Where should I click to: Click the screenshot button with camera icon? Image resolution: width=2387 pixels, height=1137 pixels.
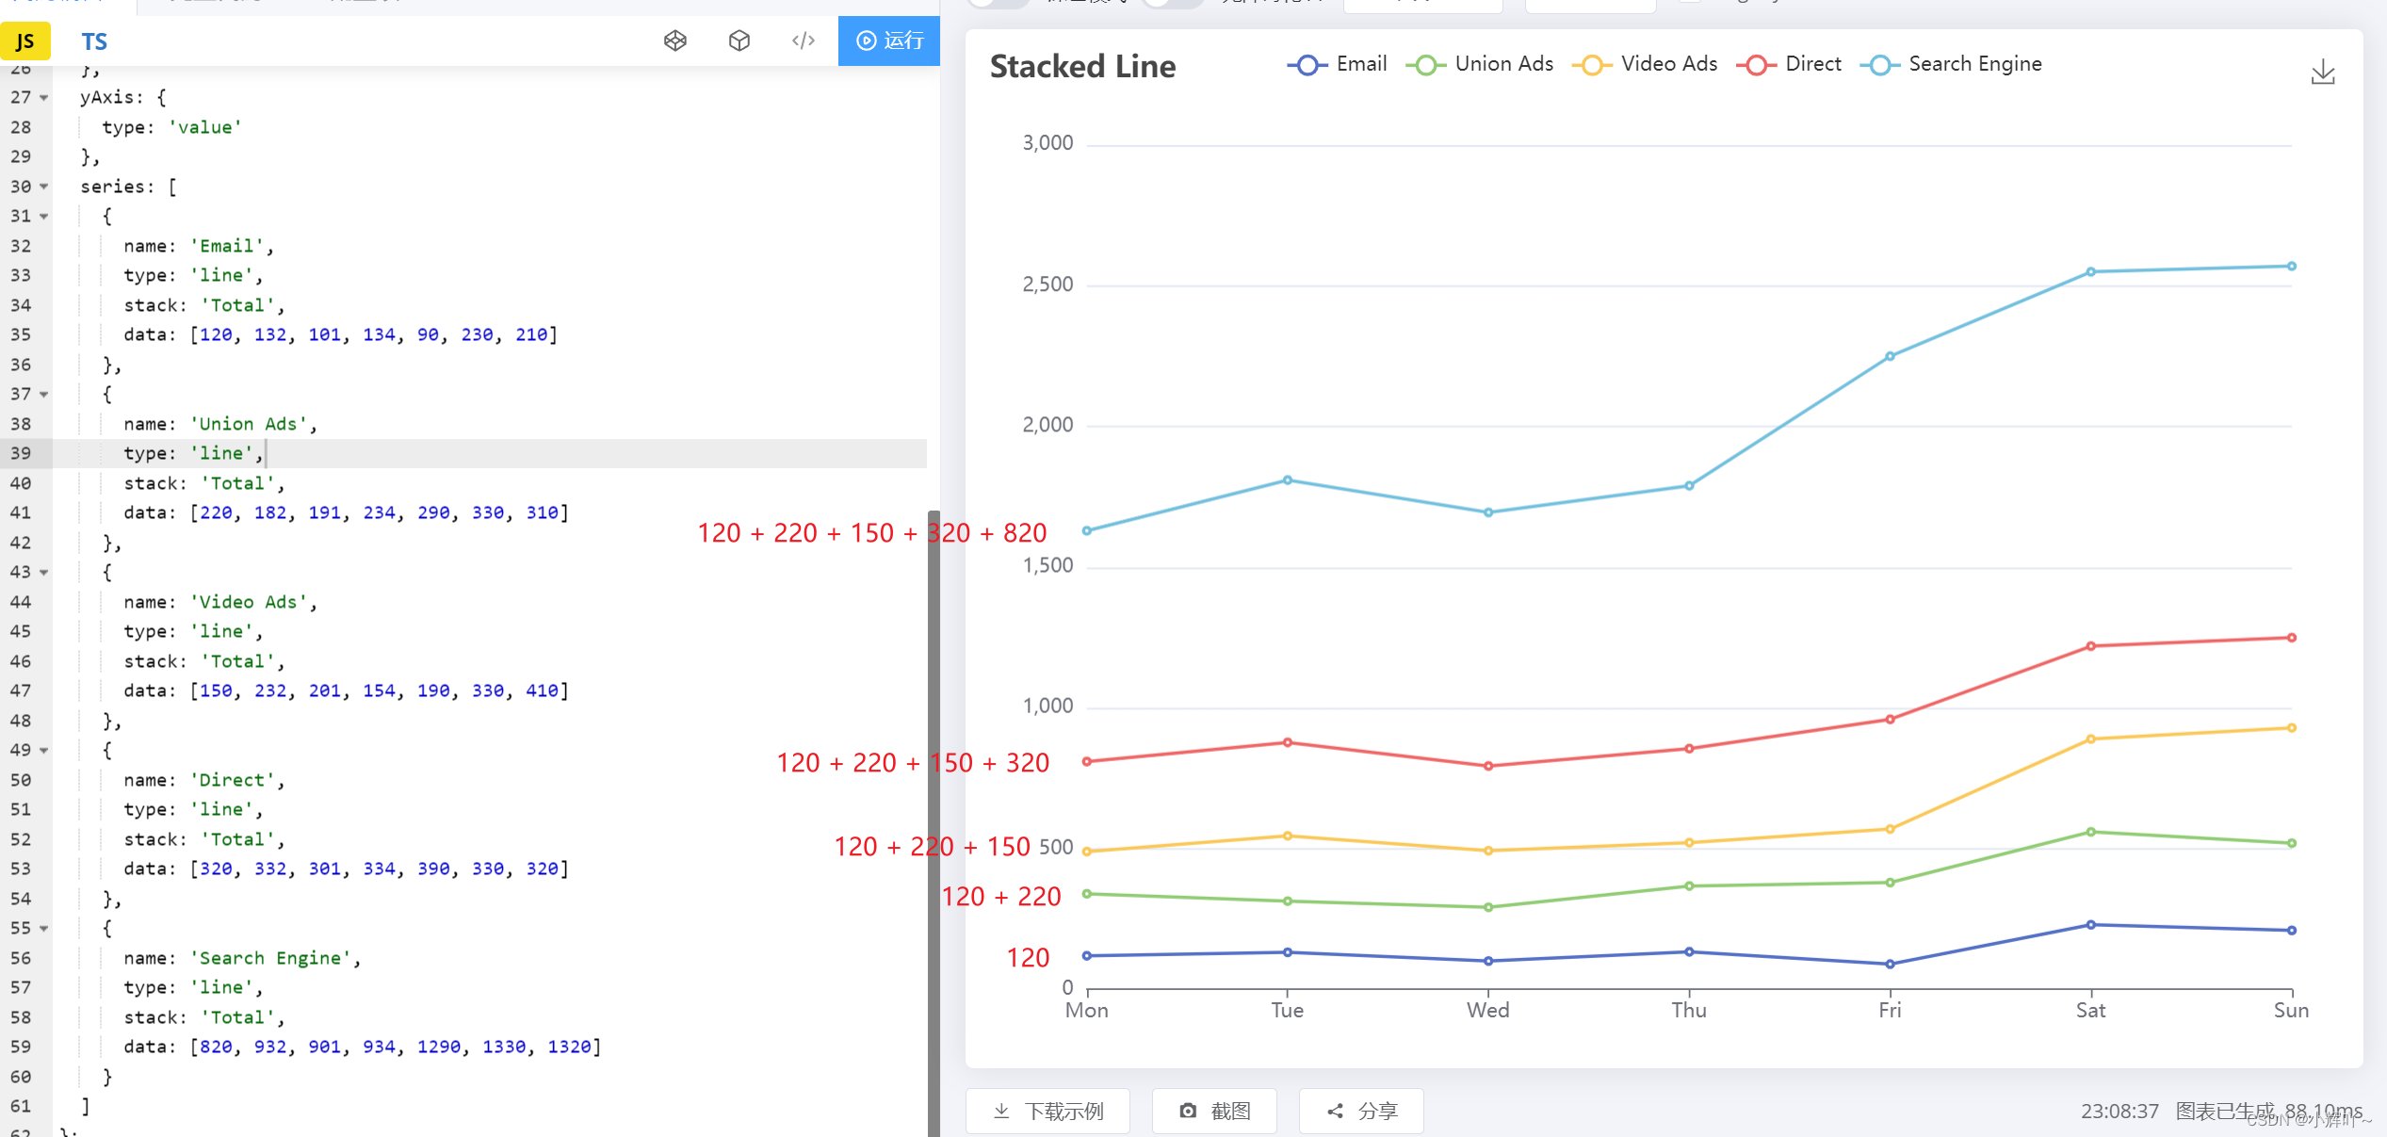pyautogui.click(x=1214, y=1112)
